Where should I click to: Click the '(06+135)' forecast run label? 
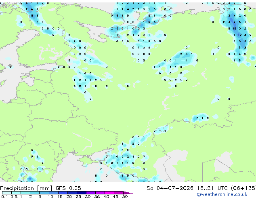[x=243, y=188]
